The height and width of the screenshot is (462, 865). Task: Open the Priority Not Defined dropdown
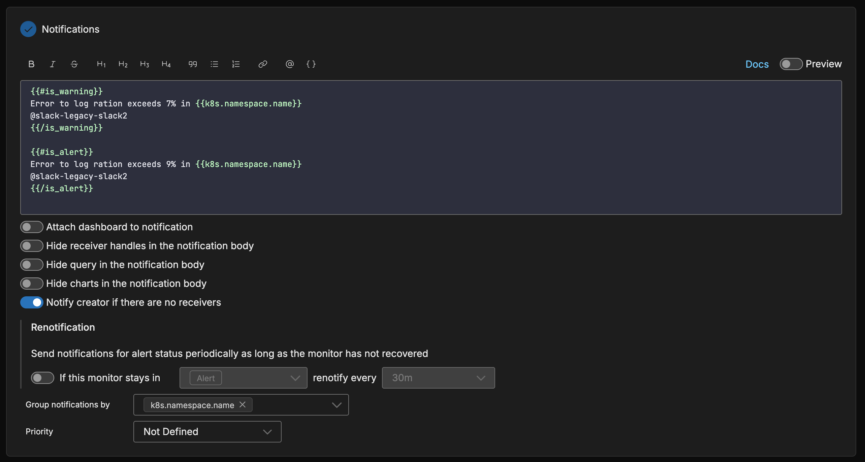coord(207,432)
